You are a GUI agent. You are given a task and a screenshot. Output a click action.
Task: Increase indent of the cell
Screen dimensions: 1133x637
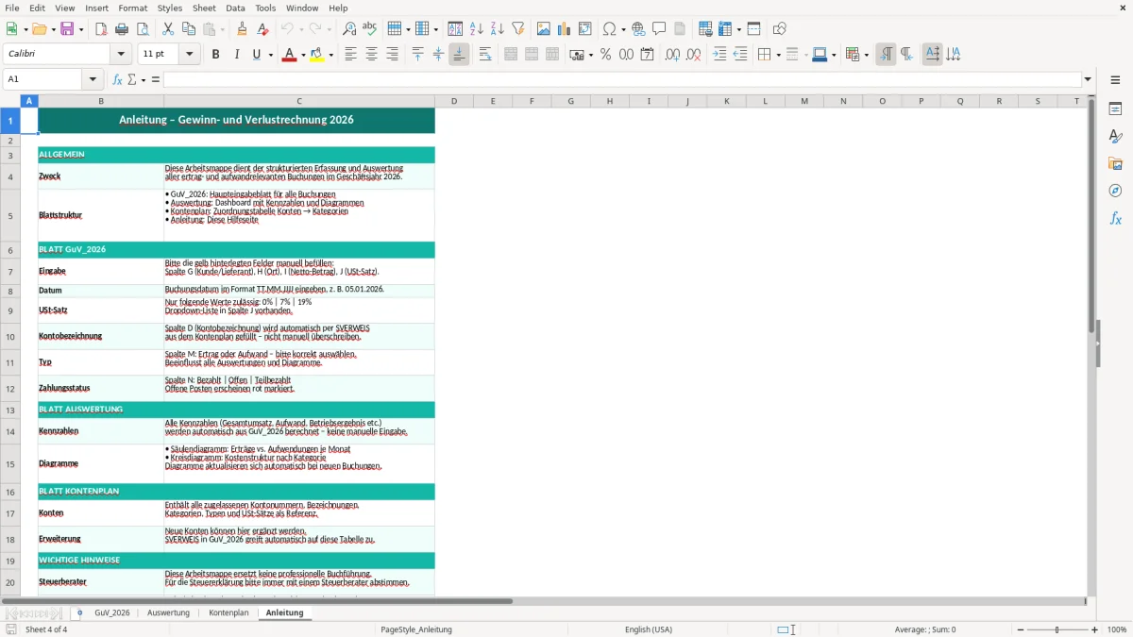(x=719, y=55)
